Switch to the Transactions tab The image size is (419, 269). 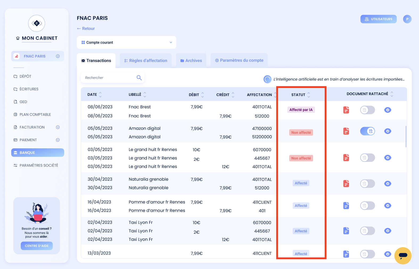[x=96, y=61]
